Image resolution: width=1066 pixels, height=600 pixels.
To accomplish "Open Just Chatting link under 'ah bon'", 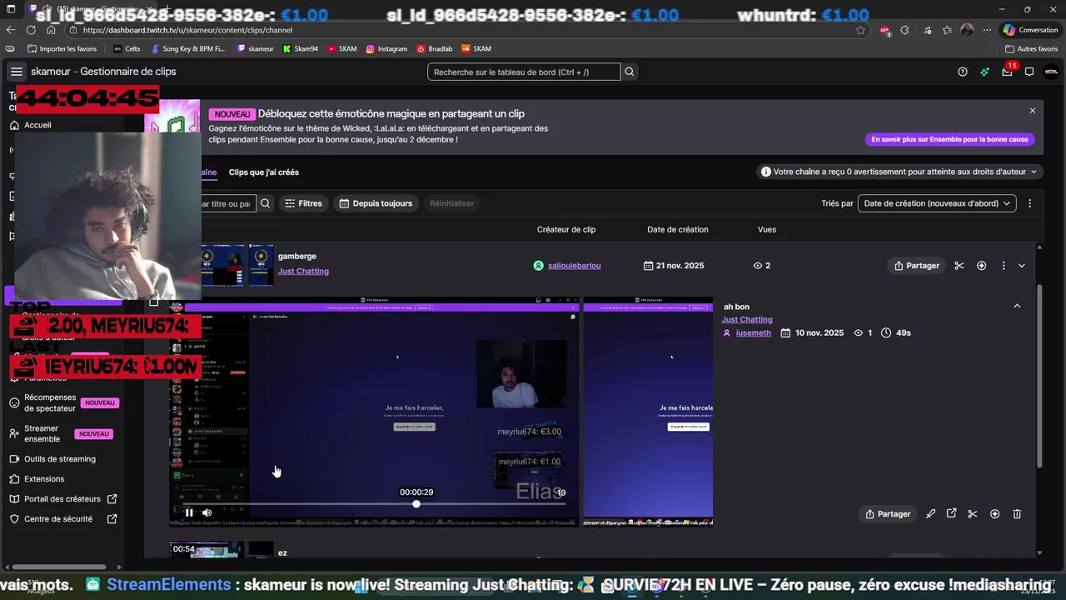I will (x=747, y=319).
